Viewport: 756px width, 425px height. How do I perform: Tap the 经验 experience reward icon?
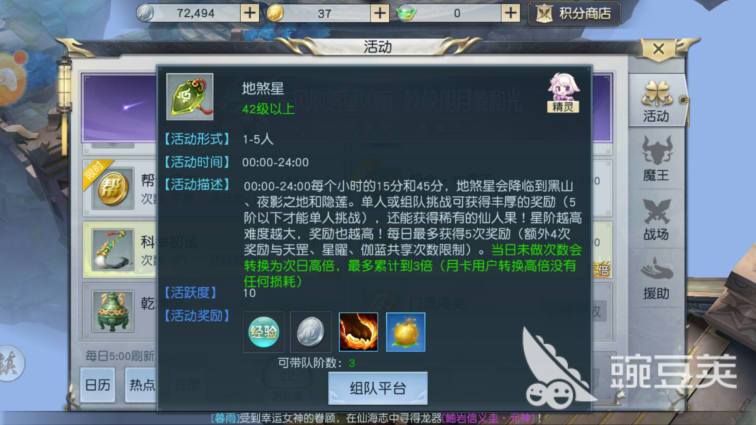pos(263,332)
